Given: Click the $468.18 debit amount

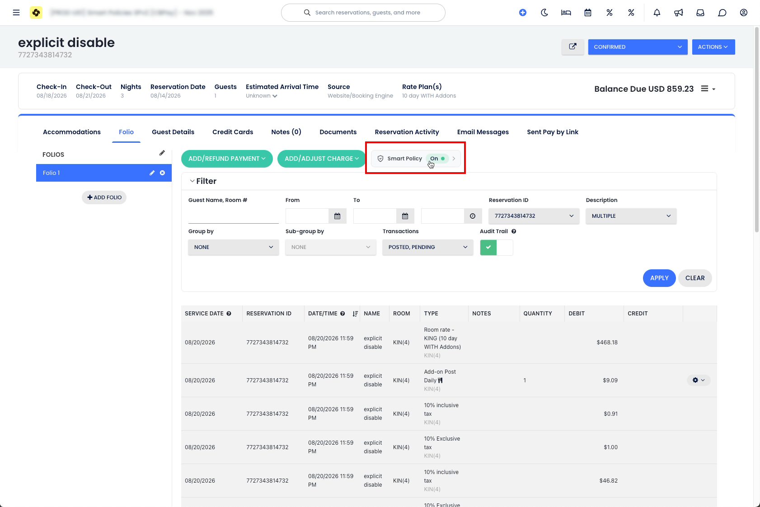Looking at the screenshot, I should 607,343.
